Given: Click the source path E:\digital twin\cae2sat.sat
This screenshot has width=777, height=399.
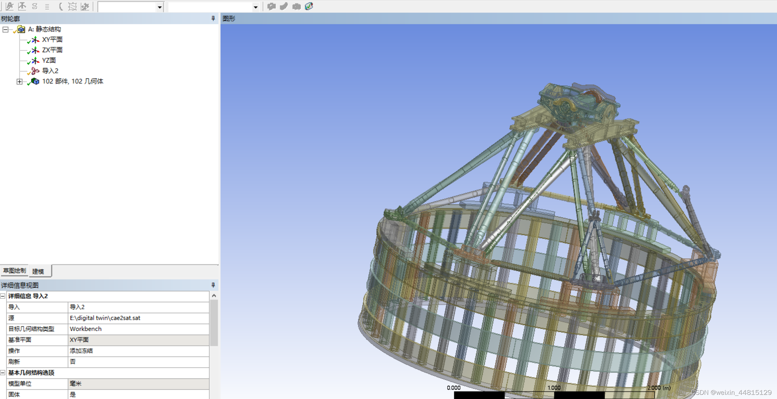Looking at the screenshot, I should pyautogui.click(x=105, y=318).
